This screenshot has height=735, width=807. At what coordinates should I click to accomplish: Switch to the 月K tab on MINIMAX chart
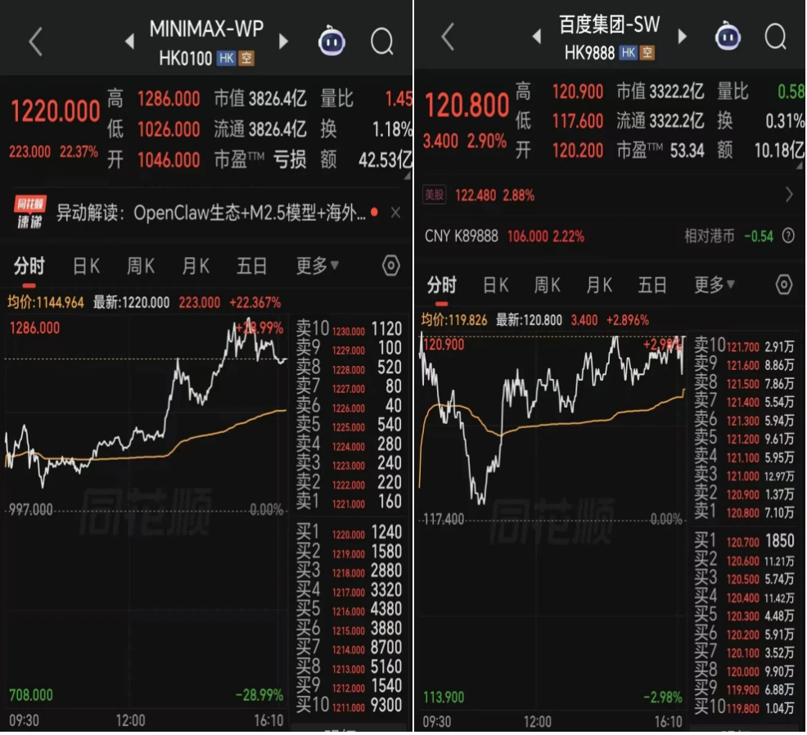pyautogui.click(x=196, y=265)
